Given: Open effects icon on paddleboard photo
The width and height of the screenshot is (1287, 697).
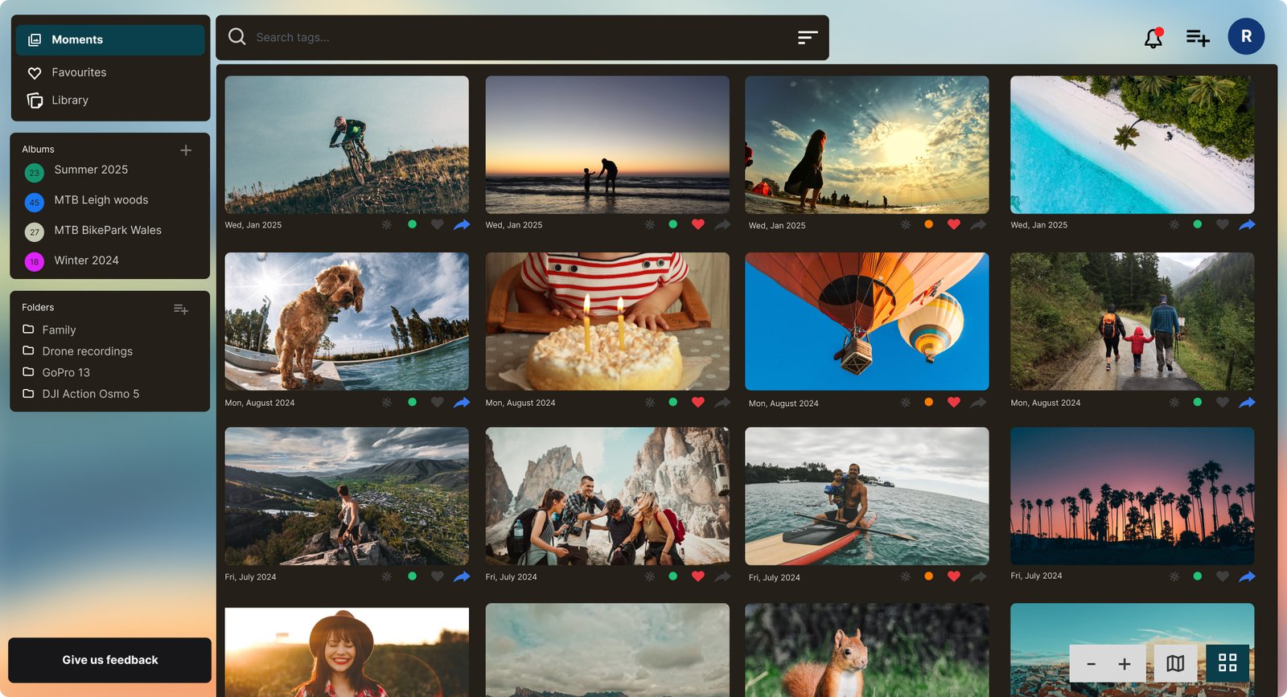Looking at the screenshot, I should [x=906, y=576].
